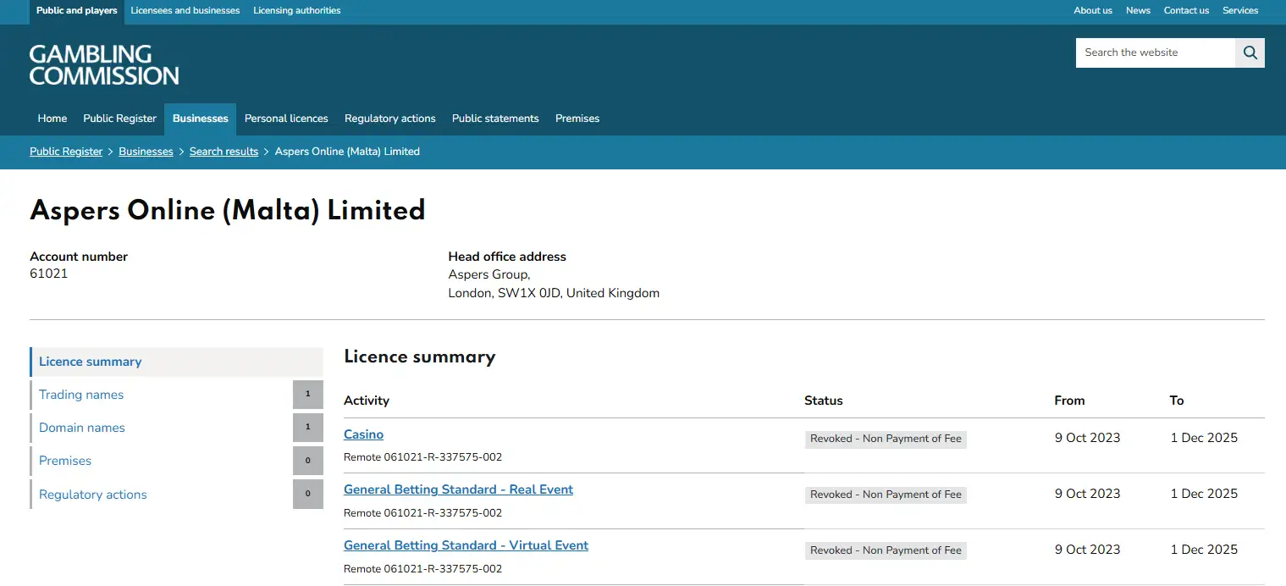Viewport: 1286px width, 586px height.
Task: Click the Casino row revoked status badge
Action: pyautogui.click(x=886, y=439)
